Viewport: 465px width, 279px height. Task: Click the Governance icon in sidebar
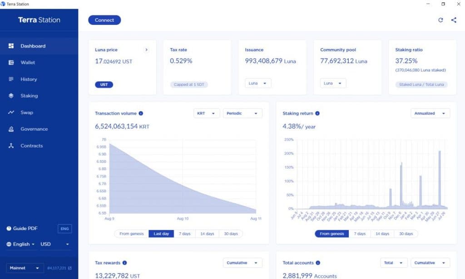click(x=11, y=129)
